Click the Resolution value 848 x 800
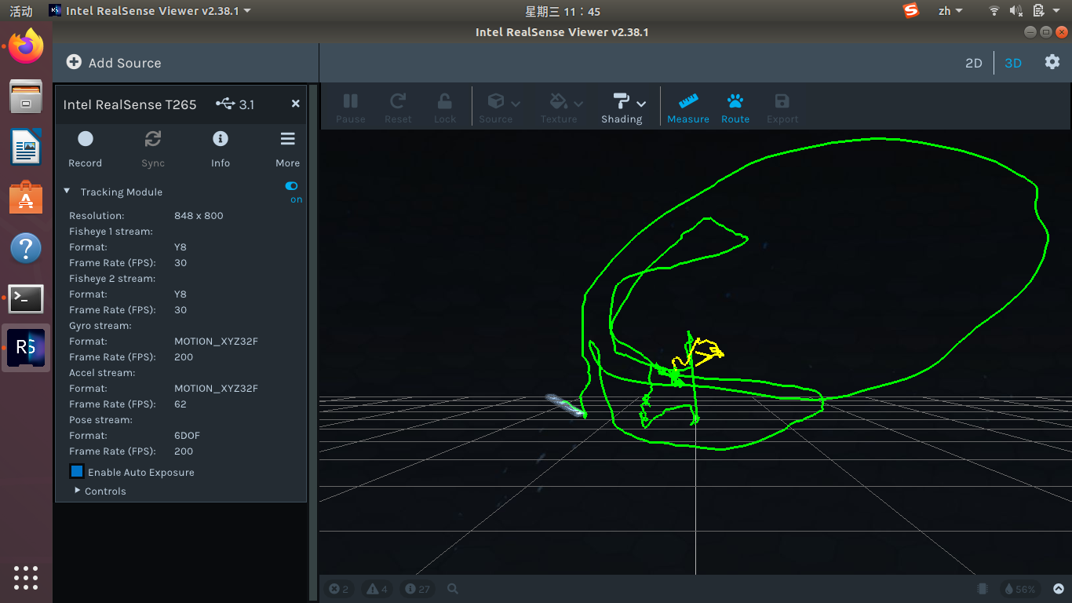The height and width of the screenshot is (603, 1072). click(199, 215)
